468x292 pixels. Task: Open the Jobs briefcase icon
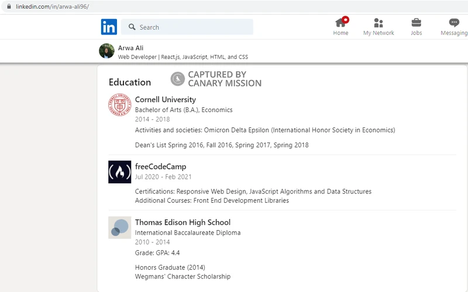click(x=416, y=23)
